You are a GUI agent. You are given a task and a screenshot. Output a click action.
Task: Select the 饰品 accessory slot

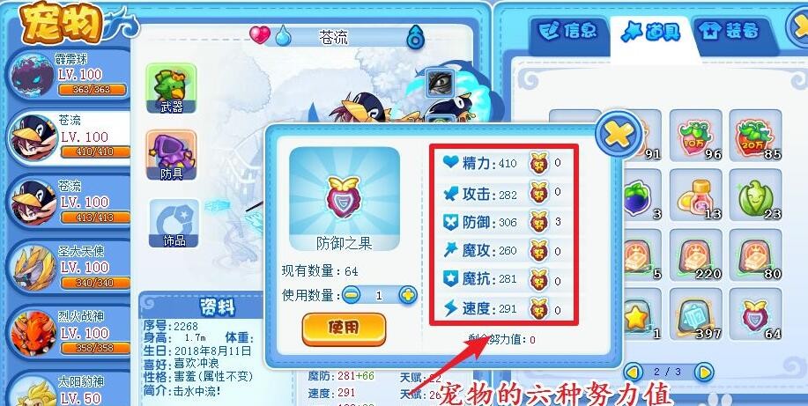[174, 223]
